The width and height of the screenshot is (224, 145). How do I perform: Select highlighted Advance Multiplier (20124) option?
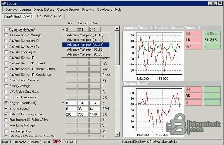coord(86,45)
